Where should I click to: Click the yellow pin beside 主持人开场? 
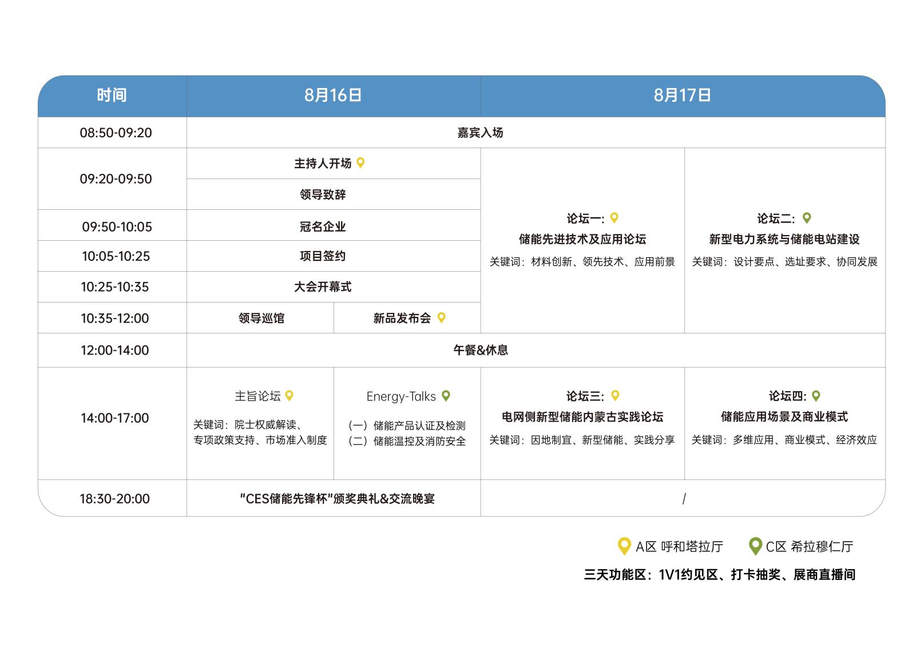pyautogui.click(x=360, y=163)
